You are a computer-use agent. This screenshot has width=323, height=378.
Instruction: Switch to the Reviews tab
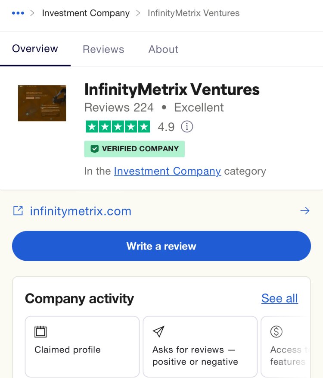pos(103,49)
